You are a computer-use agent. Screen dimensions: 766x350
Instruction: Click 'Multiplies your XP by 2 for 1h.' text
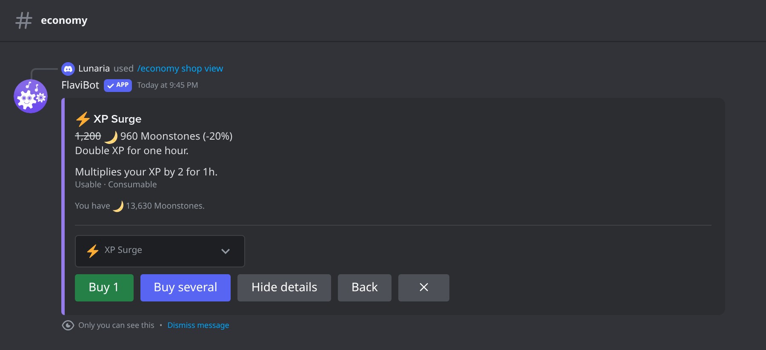146,172
